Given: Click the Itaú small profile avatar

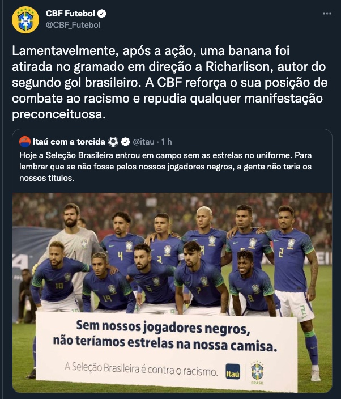Looking at the screenshot, I should (25, 142).
